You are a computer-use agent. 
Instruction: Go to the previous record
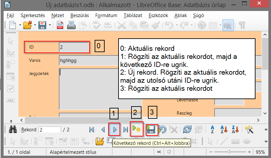point(103,129)
